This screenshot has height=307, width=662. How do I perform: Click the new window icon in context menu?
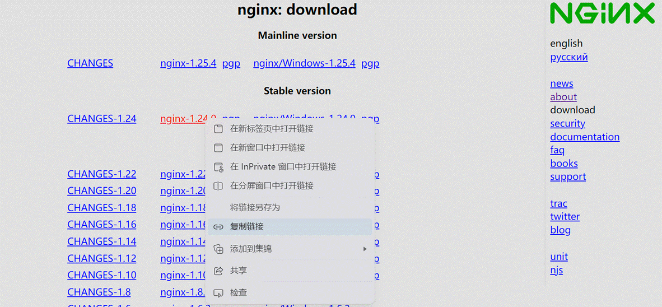click(218, 148)
